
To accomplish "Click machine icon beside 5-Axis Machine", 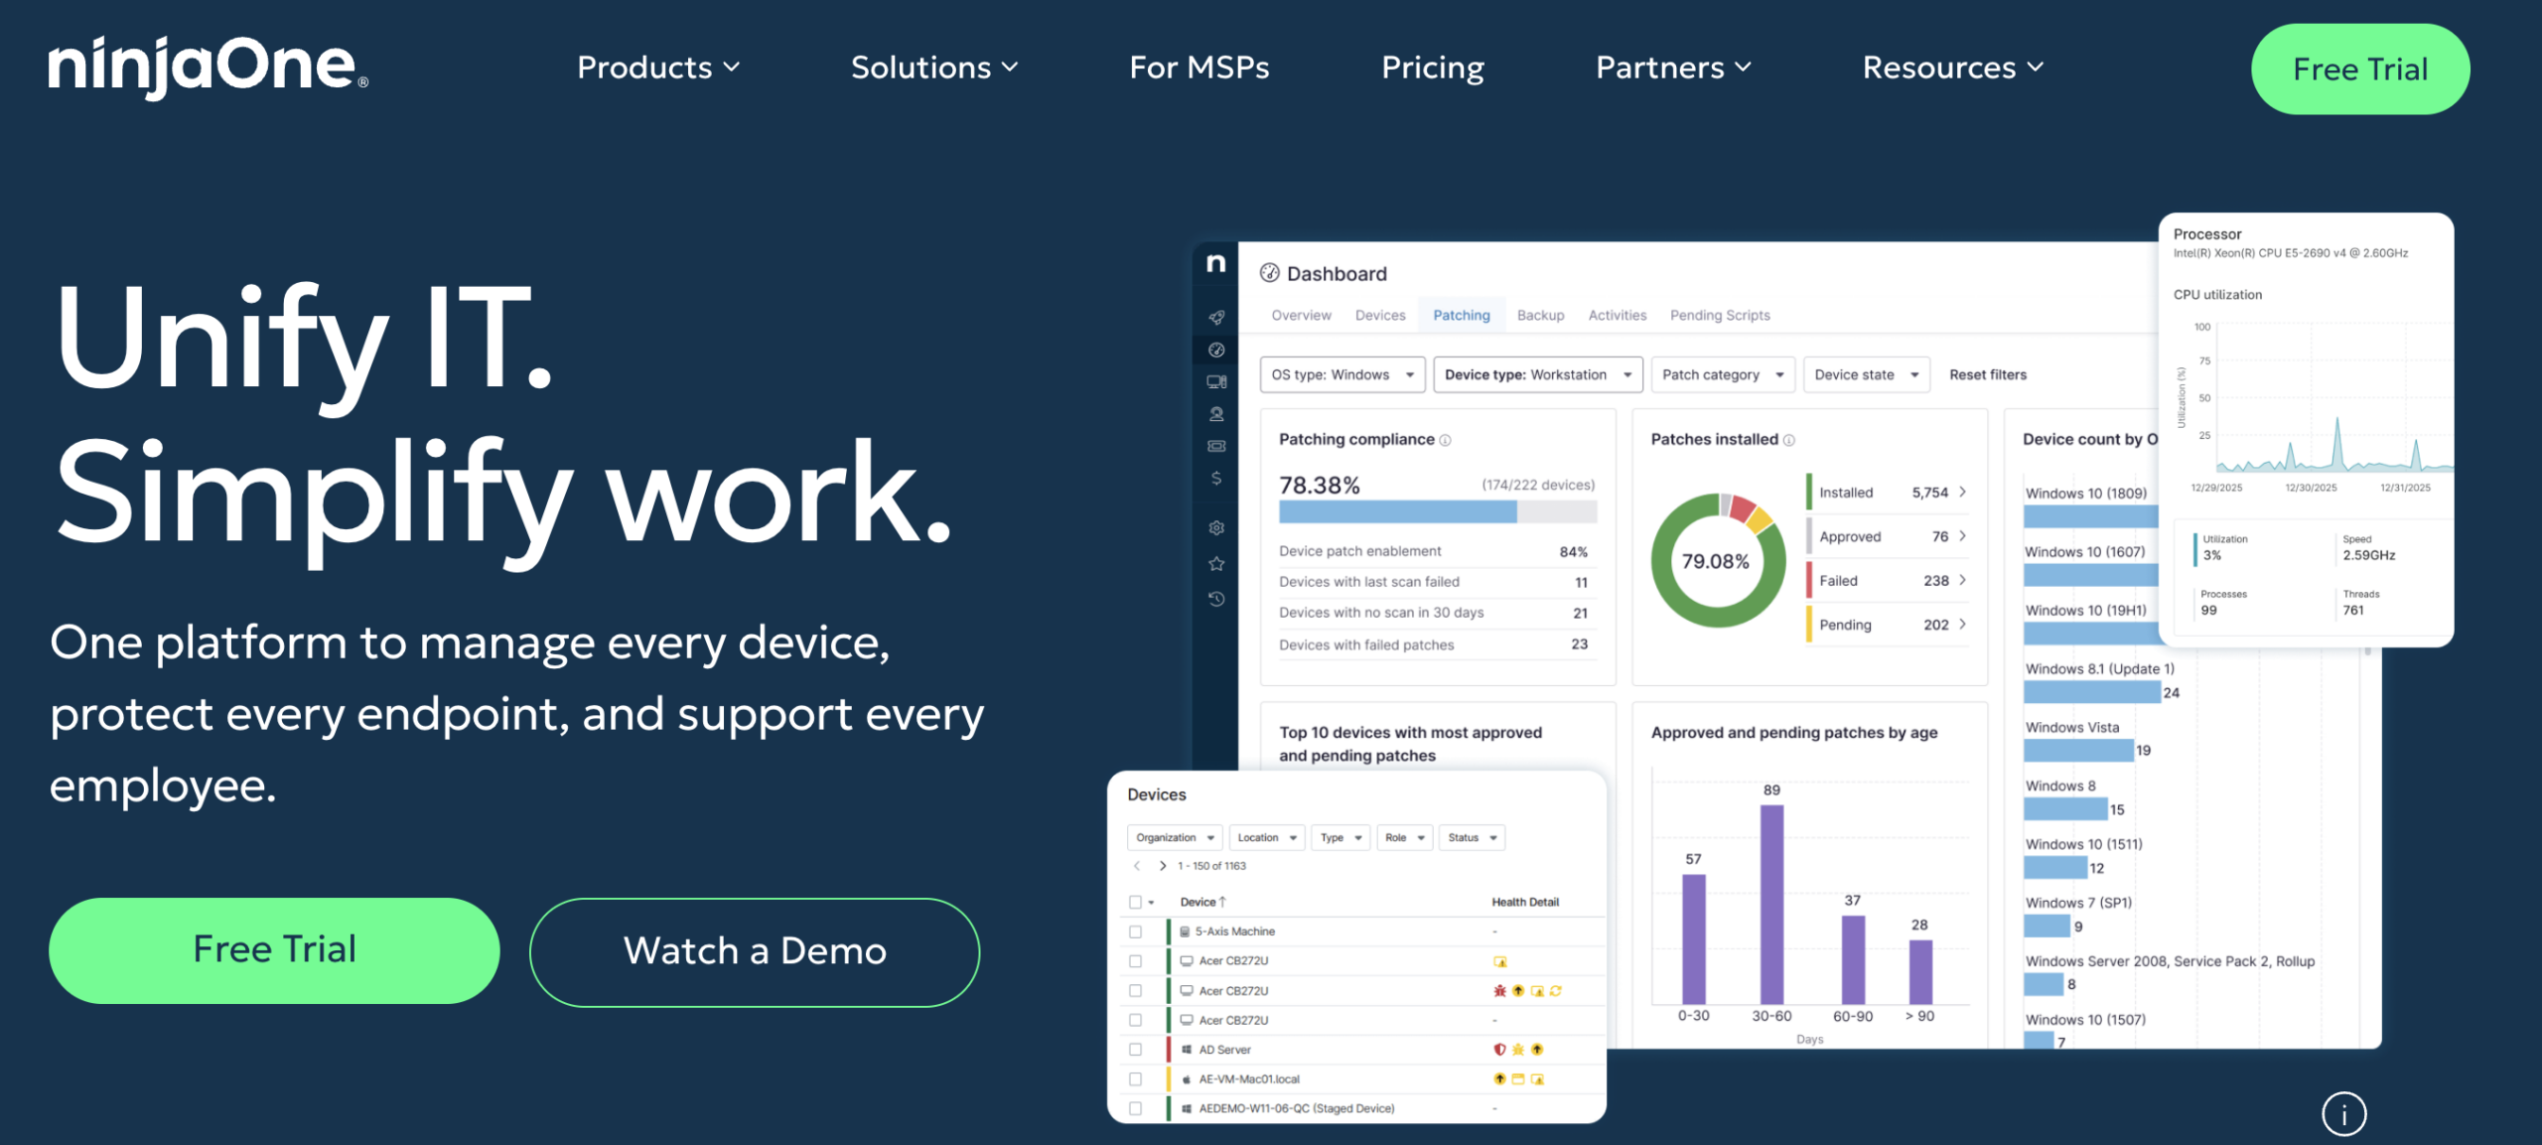I will point(1185,931).
